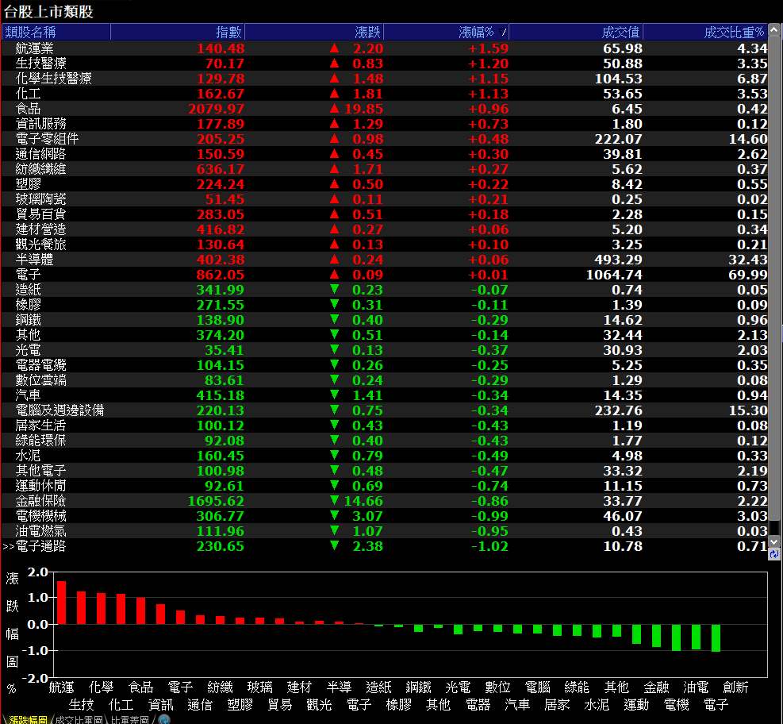The height and width of the screenshot is (724, 783).
Task: Click the 食品 label on chart axis
Action: click(141, 687)
